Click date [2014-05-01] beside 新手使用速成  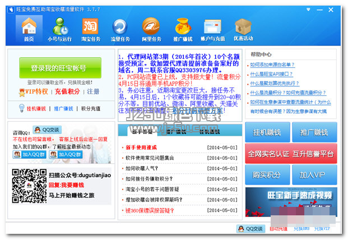pyautogui.click(x=222, y=147)
